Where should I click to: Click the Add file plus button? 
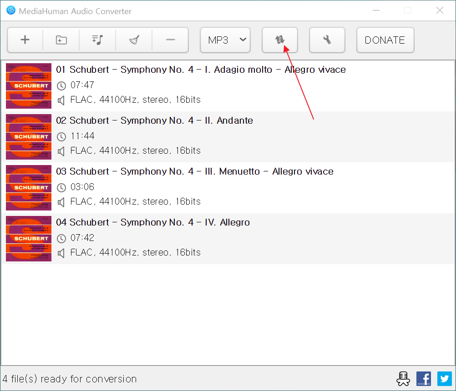point(25,40)
